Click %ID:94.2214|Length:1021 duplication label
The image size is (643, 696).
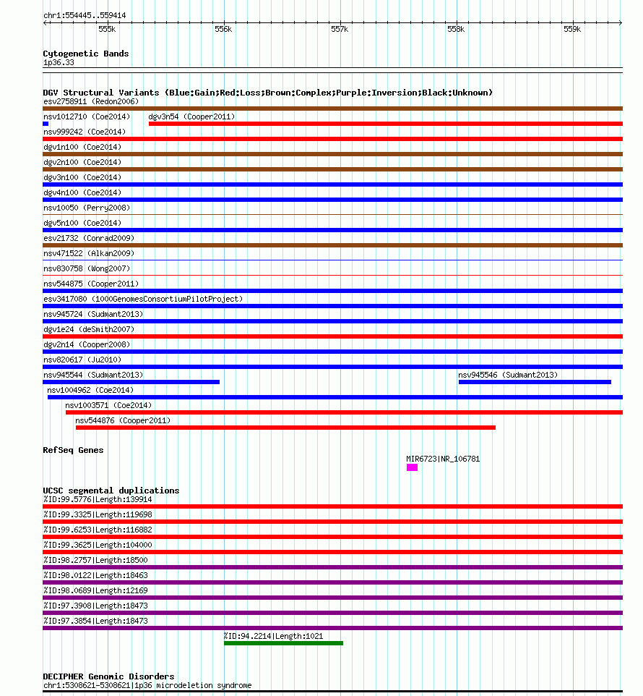coord(273,636)
